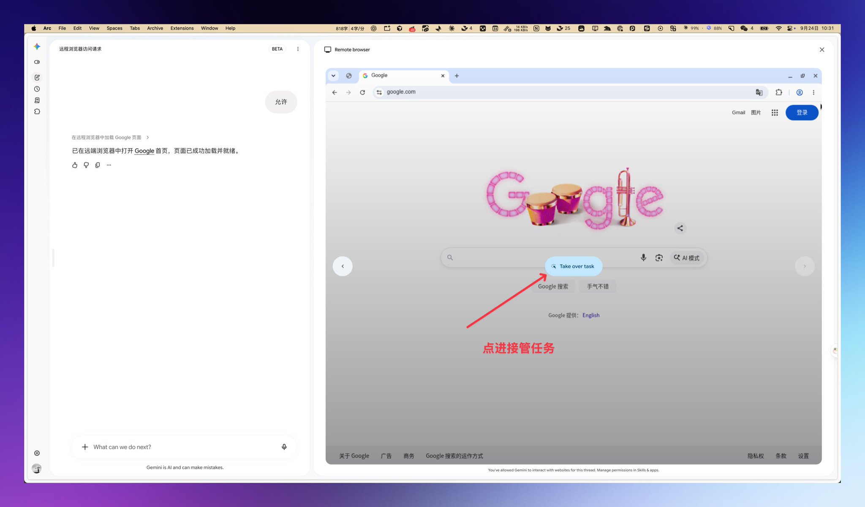
Task: Click voice search microphone in Google search bar
Action: coord(643,258)
